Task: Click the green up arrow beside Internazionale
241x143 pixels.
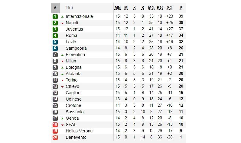Action: click(x=62, y=17)
